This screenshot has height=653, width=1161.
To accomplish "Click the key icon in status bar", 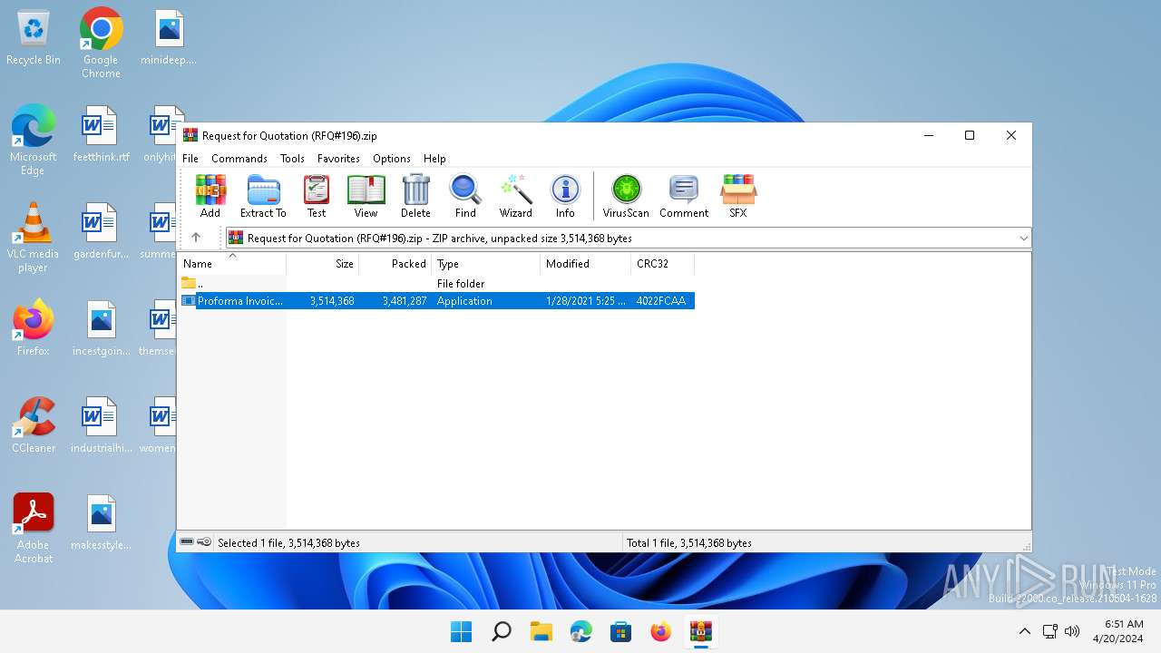I will click(204, 542).
